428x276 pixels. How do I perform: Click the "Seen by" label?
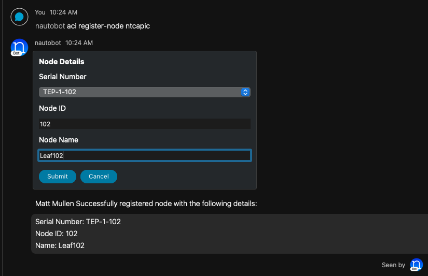coord(393,265)
